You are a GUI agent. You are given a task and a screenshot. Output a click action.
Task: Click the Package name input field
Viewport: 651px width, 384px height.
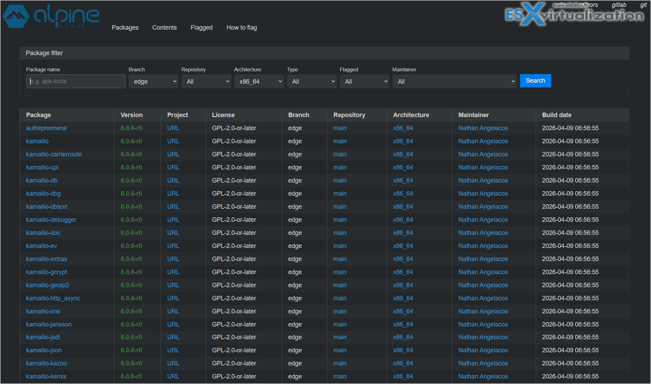click(x=76, y=81)
